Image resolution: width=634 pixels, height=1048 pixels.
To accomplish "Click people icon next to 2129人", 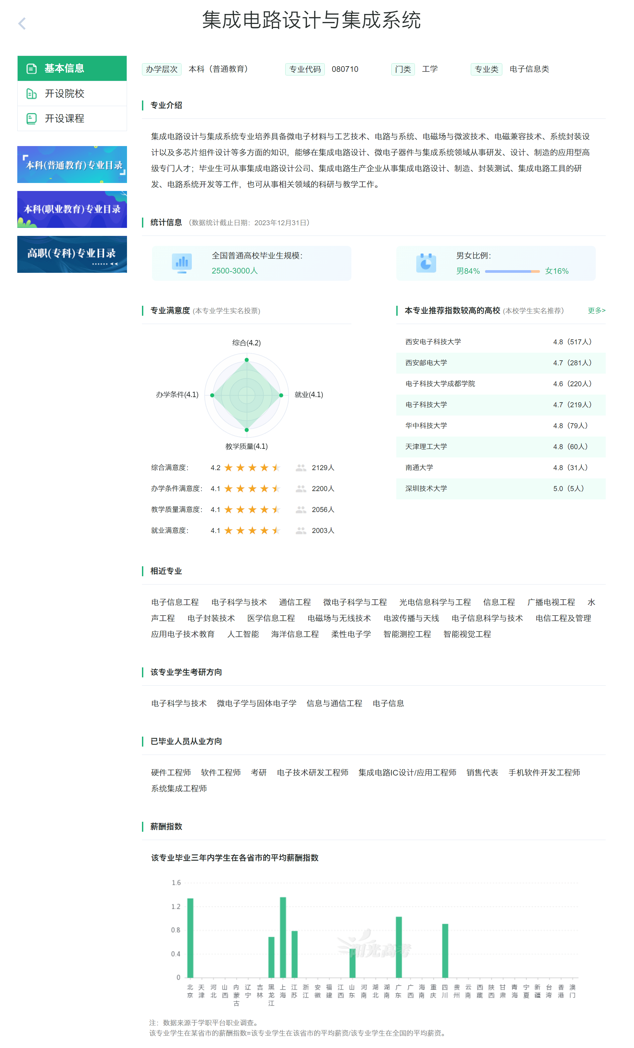I will 301,468.
